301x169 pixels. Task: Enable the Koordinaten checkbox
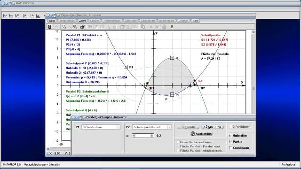[231, 148]
